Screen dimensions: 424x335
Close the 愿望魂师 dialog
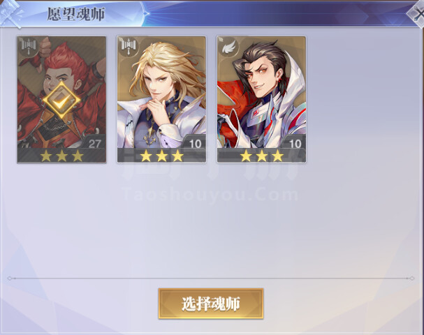(x=418, y=14)
